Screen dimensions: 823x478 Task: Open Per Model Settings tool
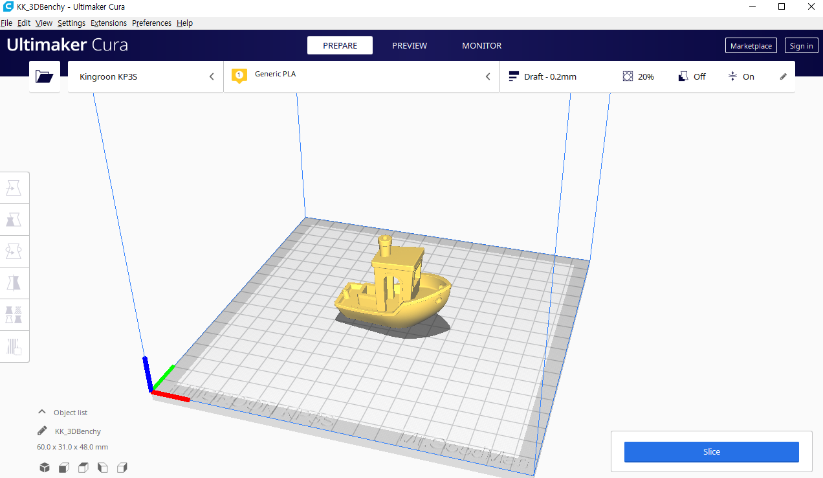(14, 315)
